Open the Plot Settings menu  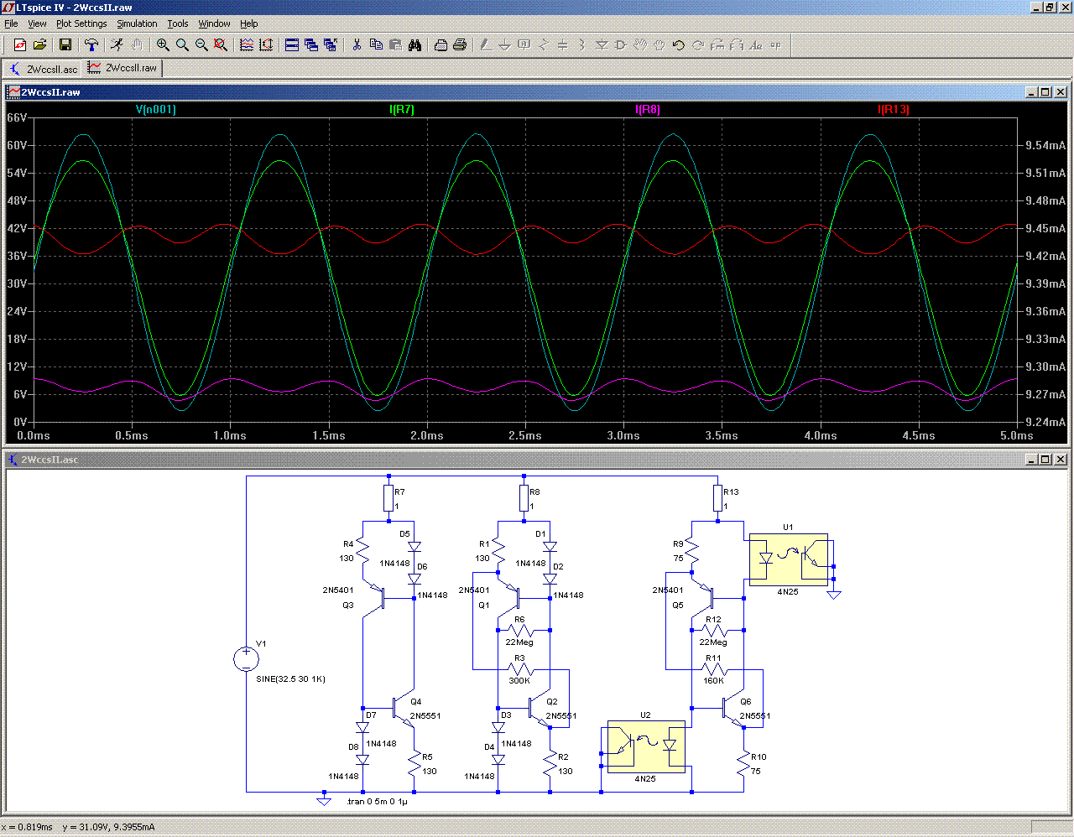[x=81, y=23]
